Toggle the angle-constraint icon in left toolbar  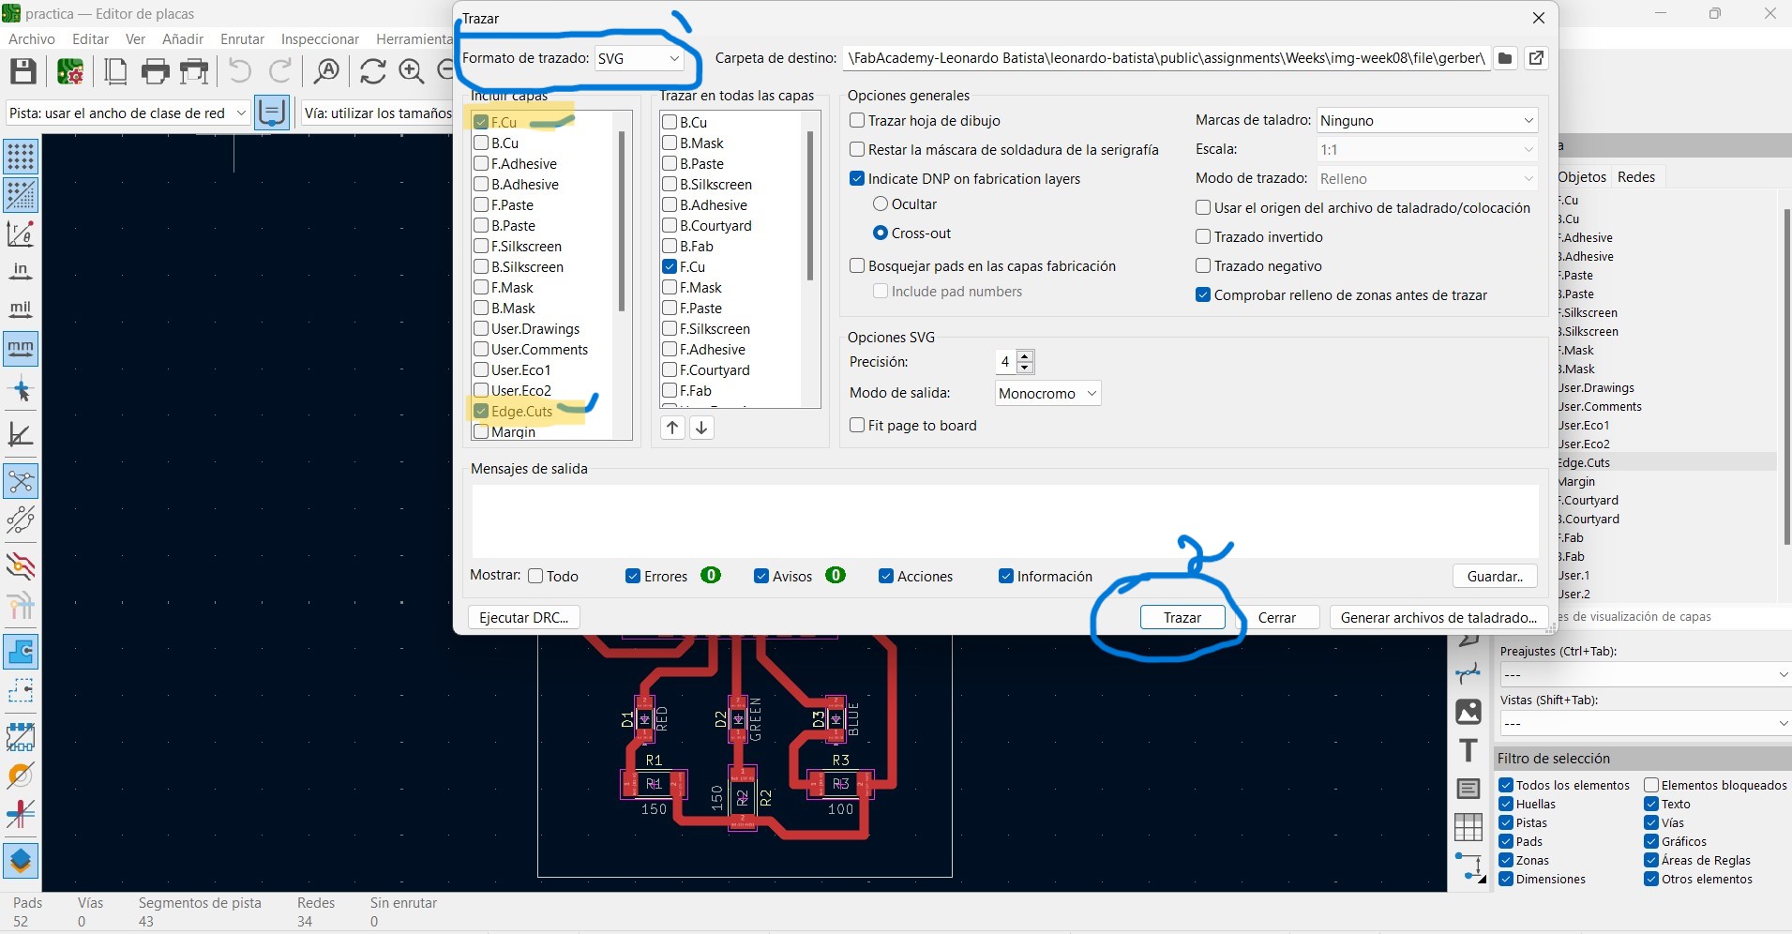(x=21, y=433)
